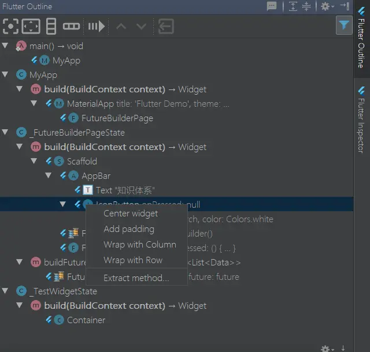Switch to the Flutter Inspector side tab
370x352 pixels.
click(361, 119)
